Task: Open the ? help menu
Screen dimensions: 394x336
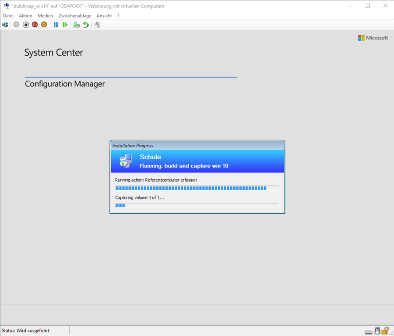Action: tap(118, 16)
